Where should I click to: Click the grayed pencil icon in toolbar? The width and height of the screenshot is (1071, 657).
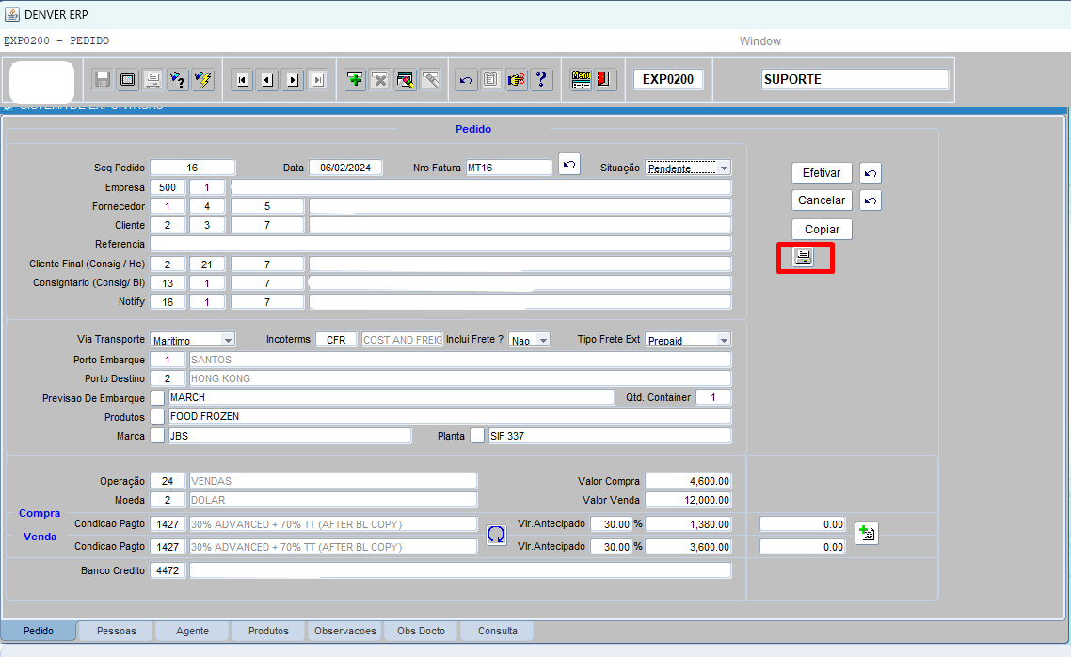(x=431, y=80)
